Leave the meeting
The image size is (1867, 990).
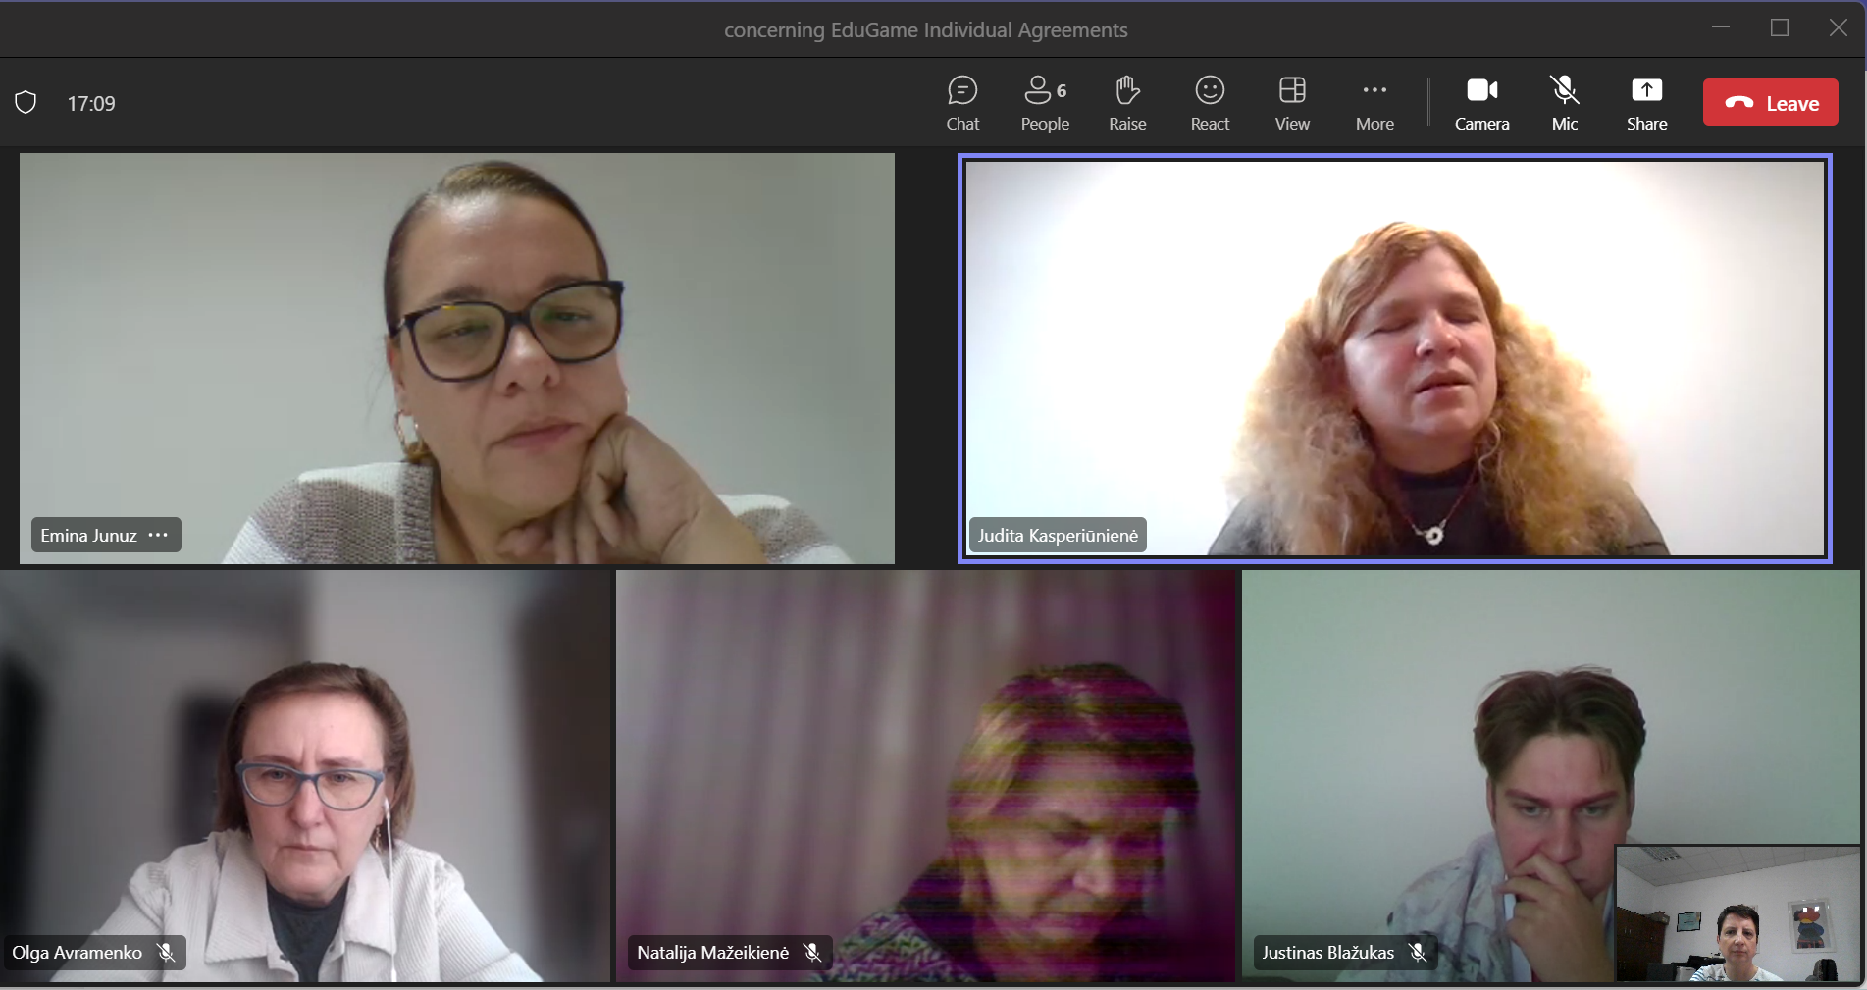[1770, 103]
